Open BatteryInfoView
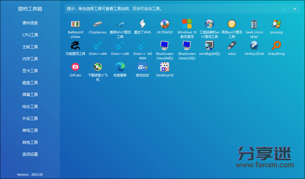 click(75, 27)
